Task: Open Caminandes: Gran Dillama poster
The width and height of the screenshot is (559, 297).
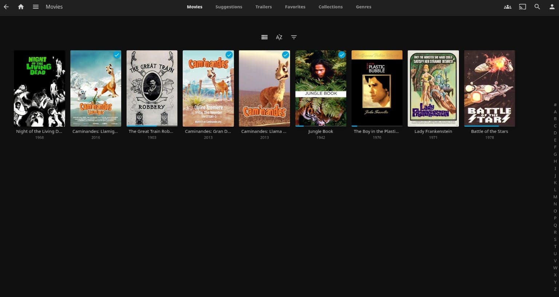Action: 208,88
